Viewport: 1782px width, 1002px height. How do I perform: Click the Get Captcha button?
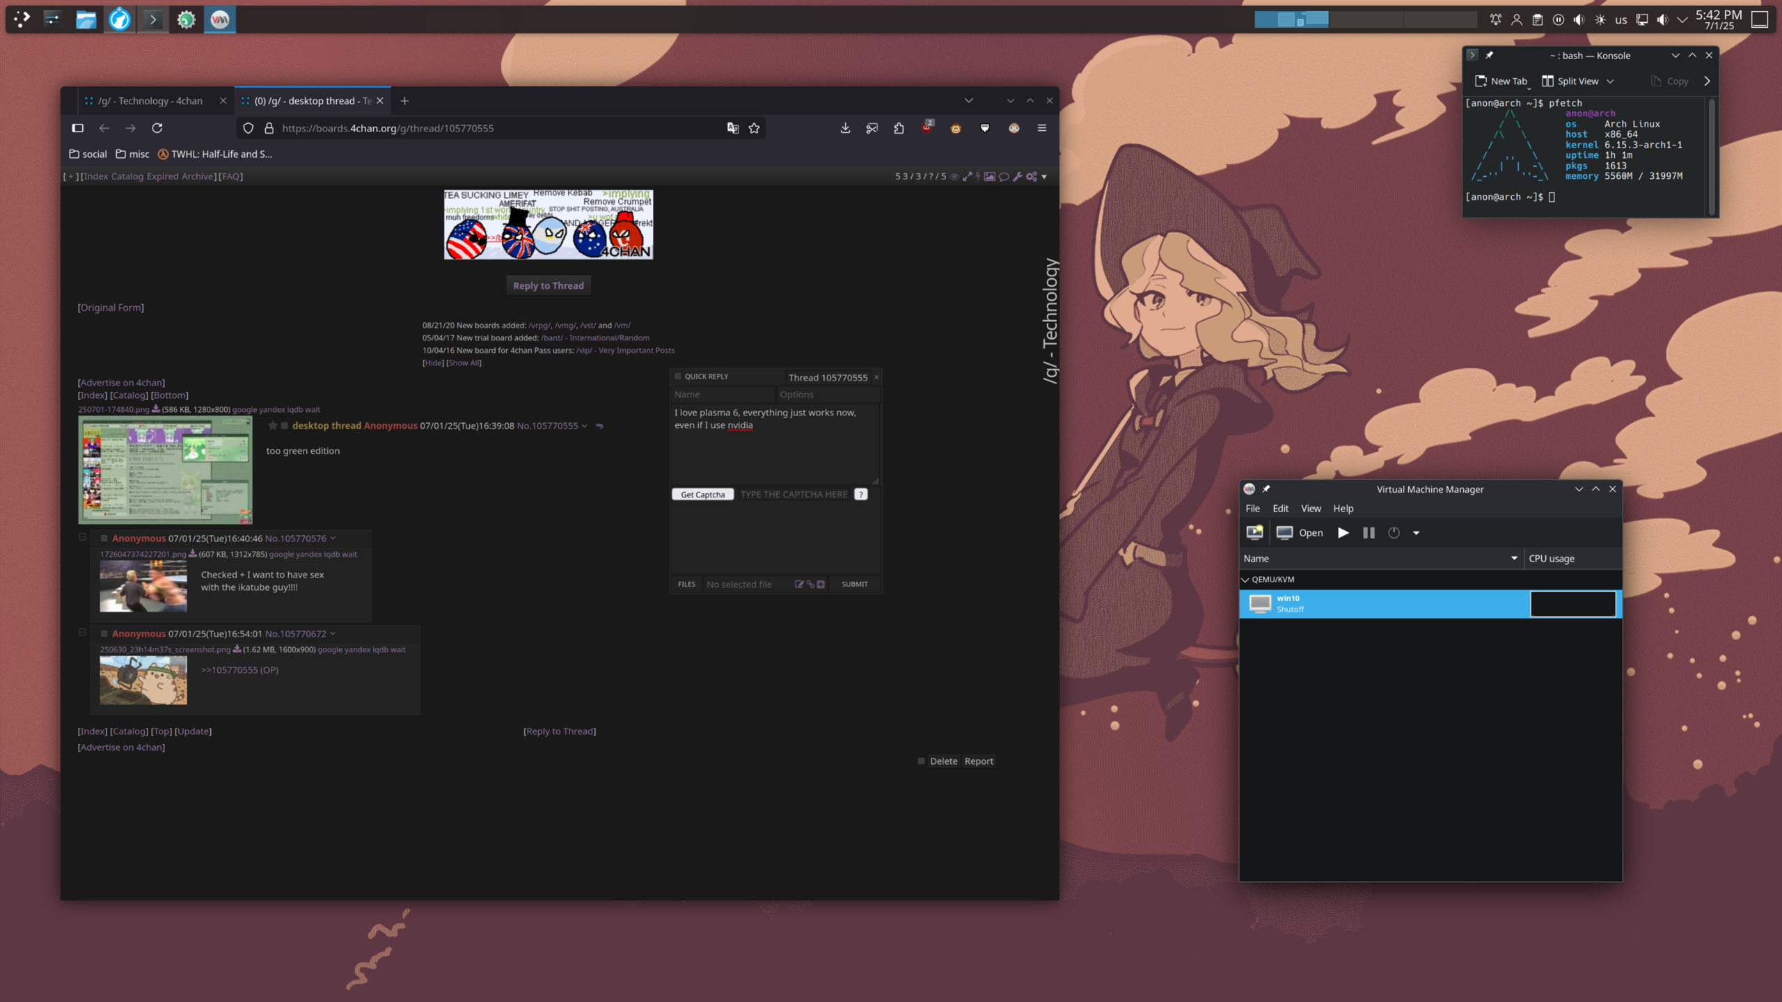702,495
